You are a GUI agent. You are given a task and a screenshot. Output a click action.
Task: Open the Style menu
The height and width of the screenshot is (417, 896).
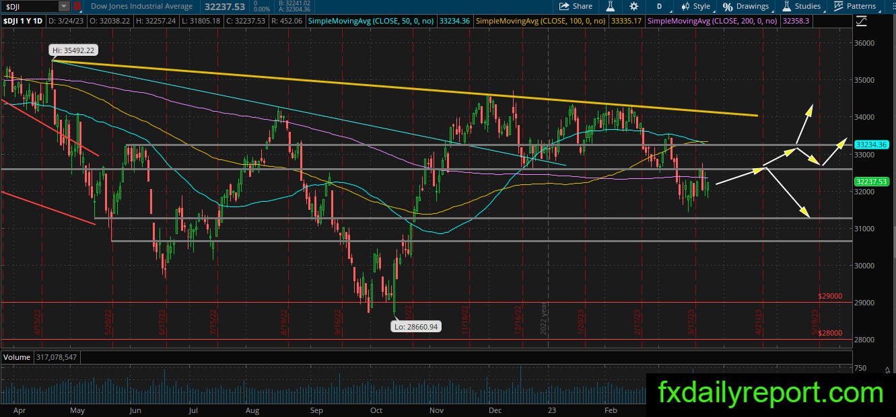pyautogui.click(x=695, y=6)
